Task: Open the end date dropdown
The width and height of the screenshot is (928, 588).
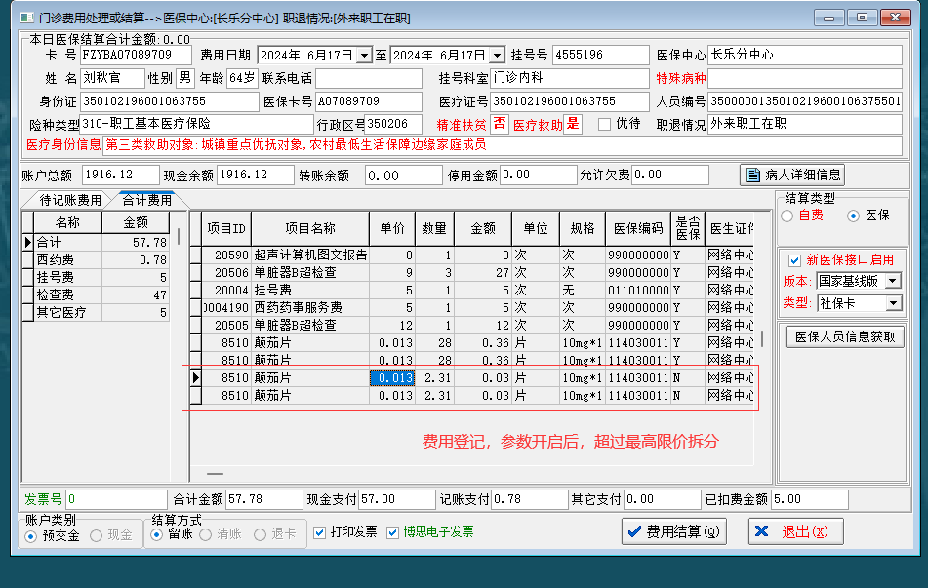Action: pos(497,56)
